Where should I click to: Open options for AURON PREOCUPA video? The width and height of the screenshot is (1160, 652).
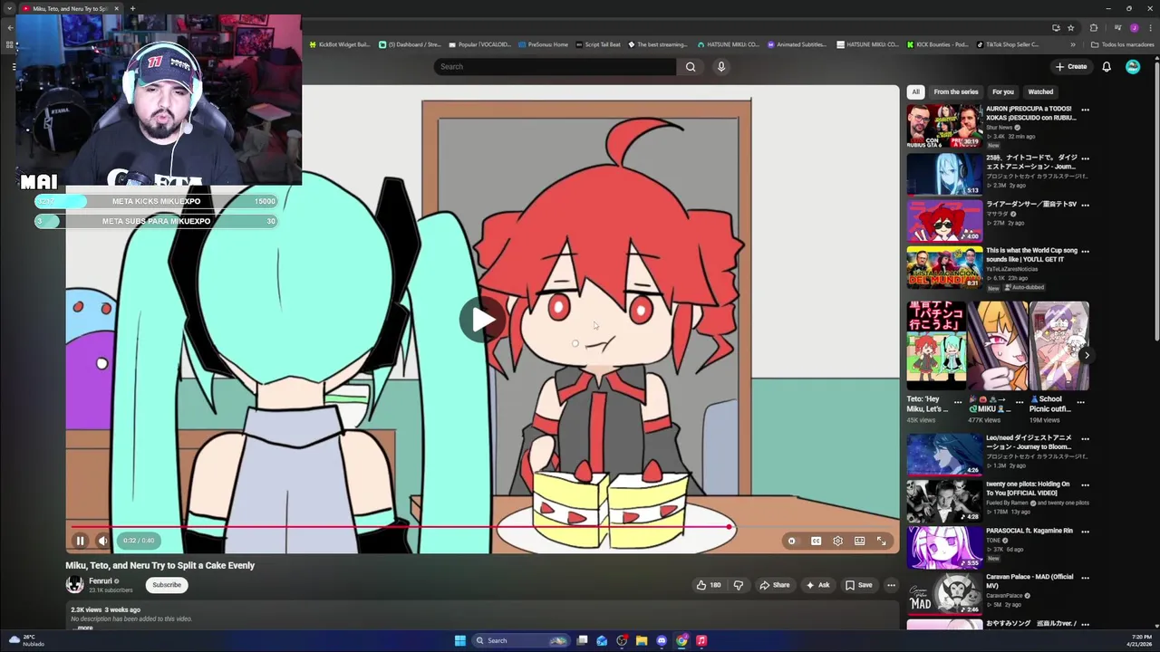pos(1085,110)
